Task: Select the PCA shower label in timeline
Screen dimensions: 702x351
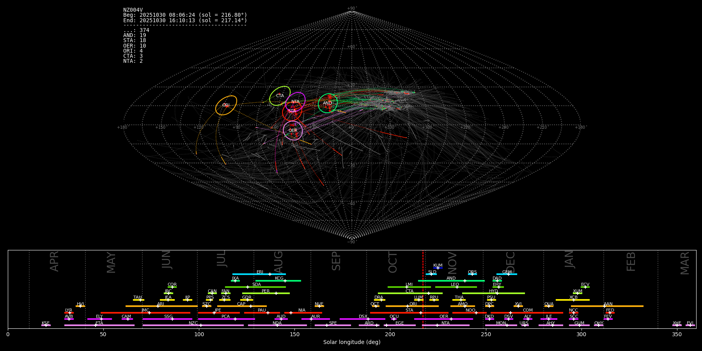Action: [x=226, y=317]
